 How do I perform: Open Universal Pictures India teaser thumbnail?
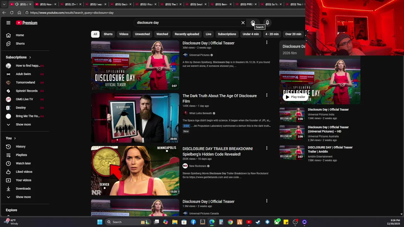pos(292,114)
